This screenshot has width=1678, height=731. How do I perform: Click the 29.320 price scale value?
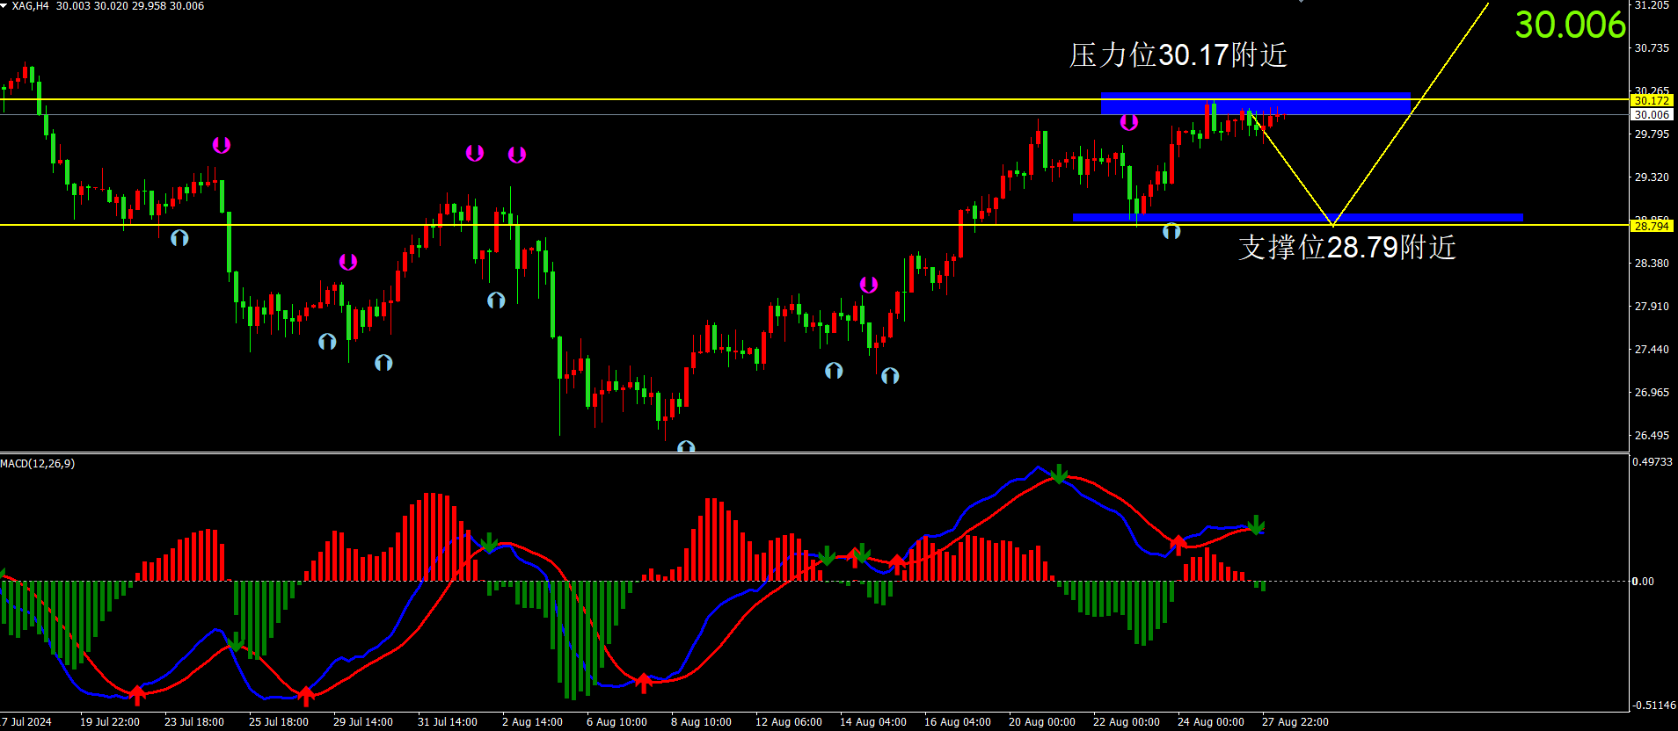[1652, 177]
